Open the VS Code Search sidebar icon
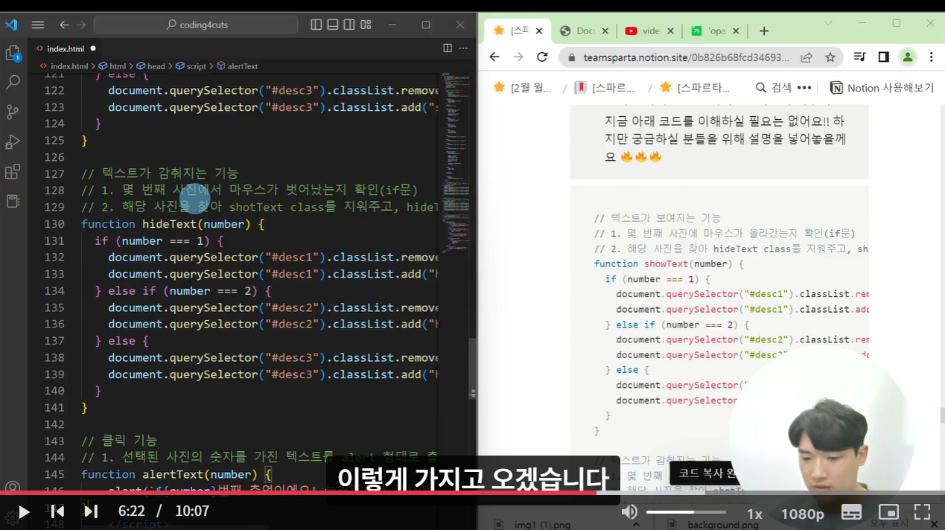 tap(13, 83)
